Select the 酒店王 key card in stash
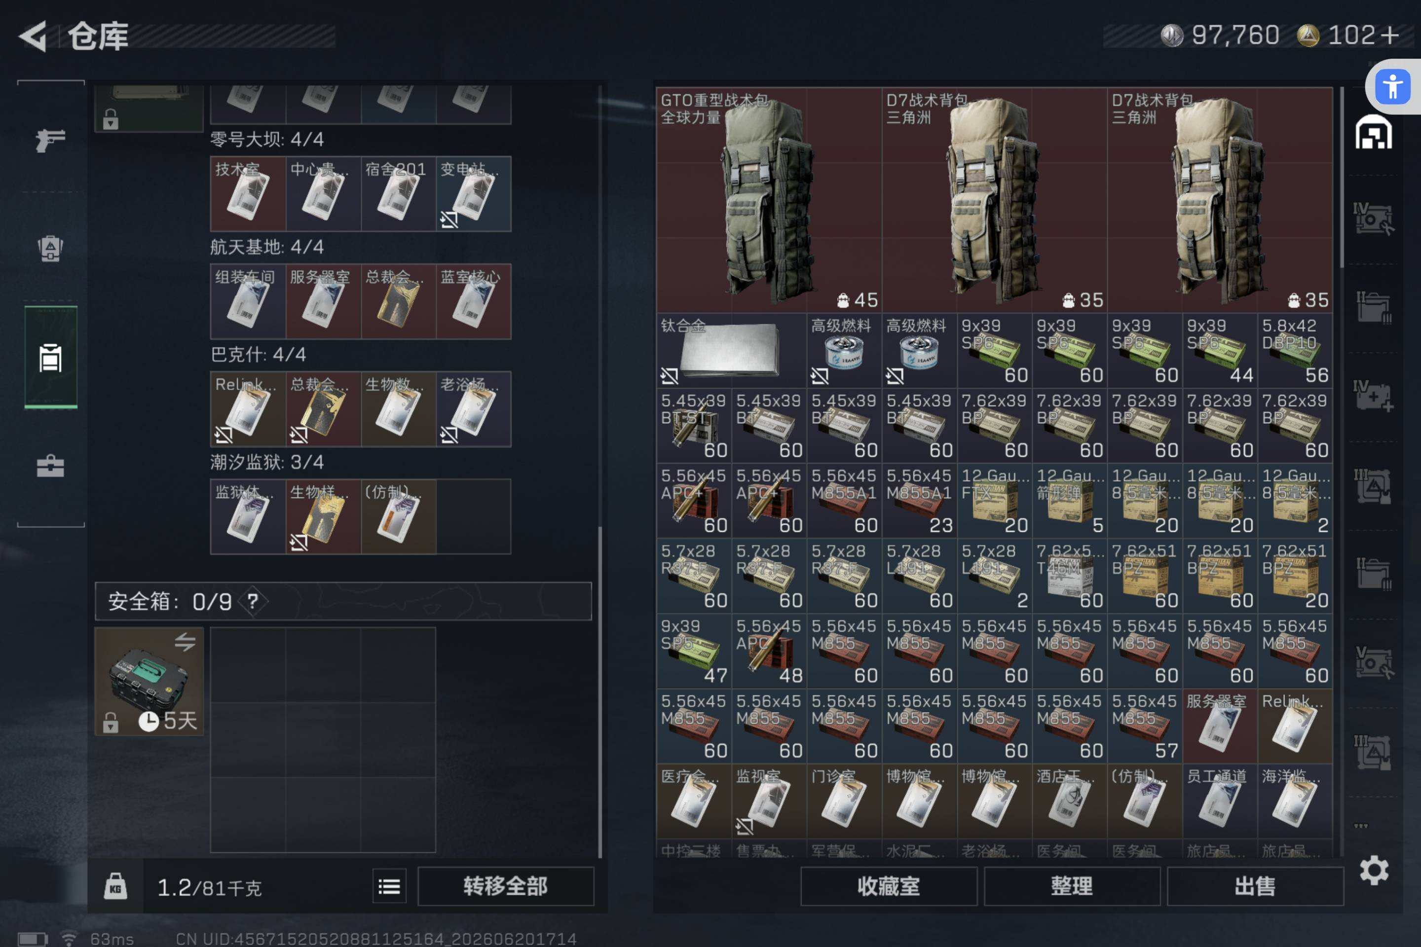This screenshot has height=947, width=1421. click(1069, 801)
